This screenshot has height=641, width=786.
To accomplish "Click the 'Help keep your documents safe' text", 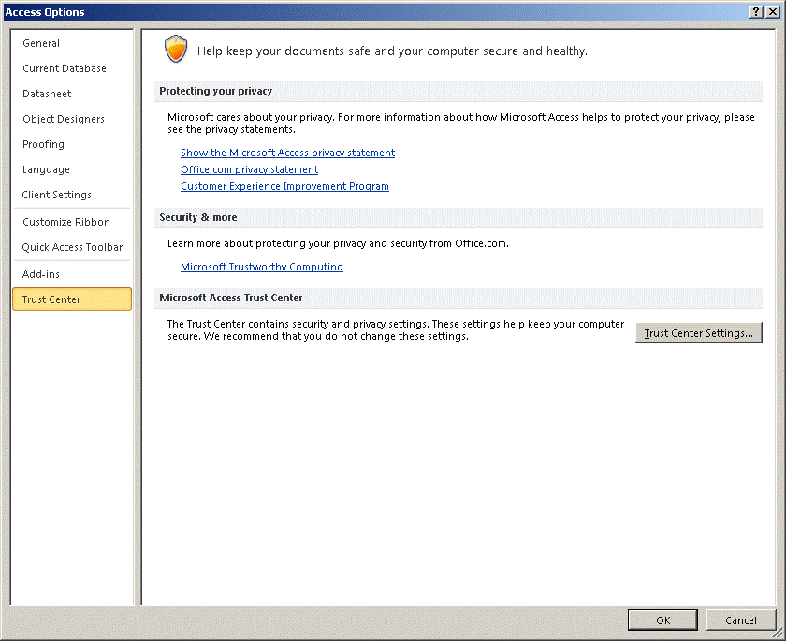I will [392, 51].
